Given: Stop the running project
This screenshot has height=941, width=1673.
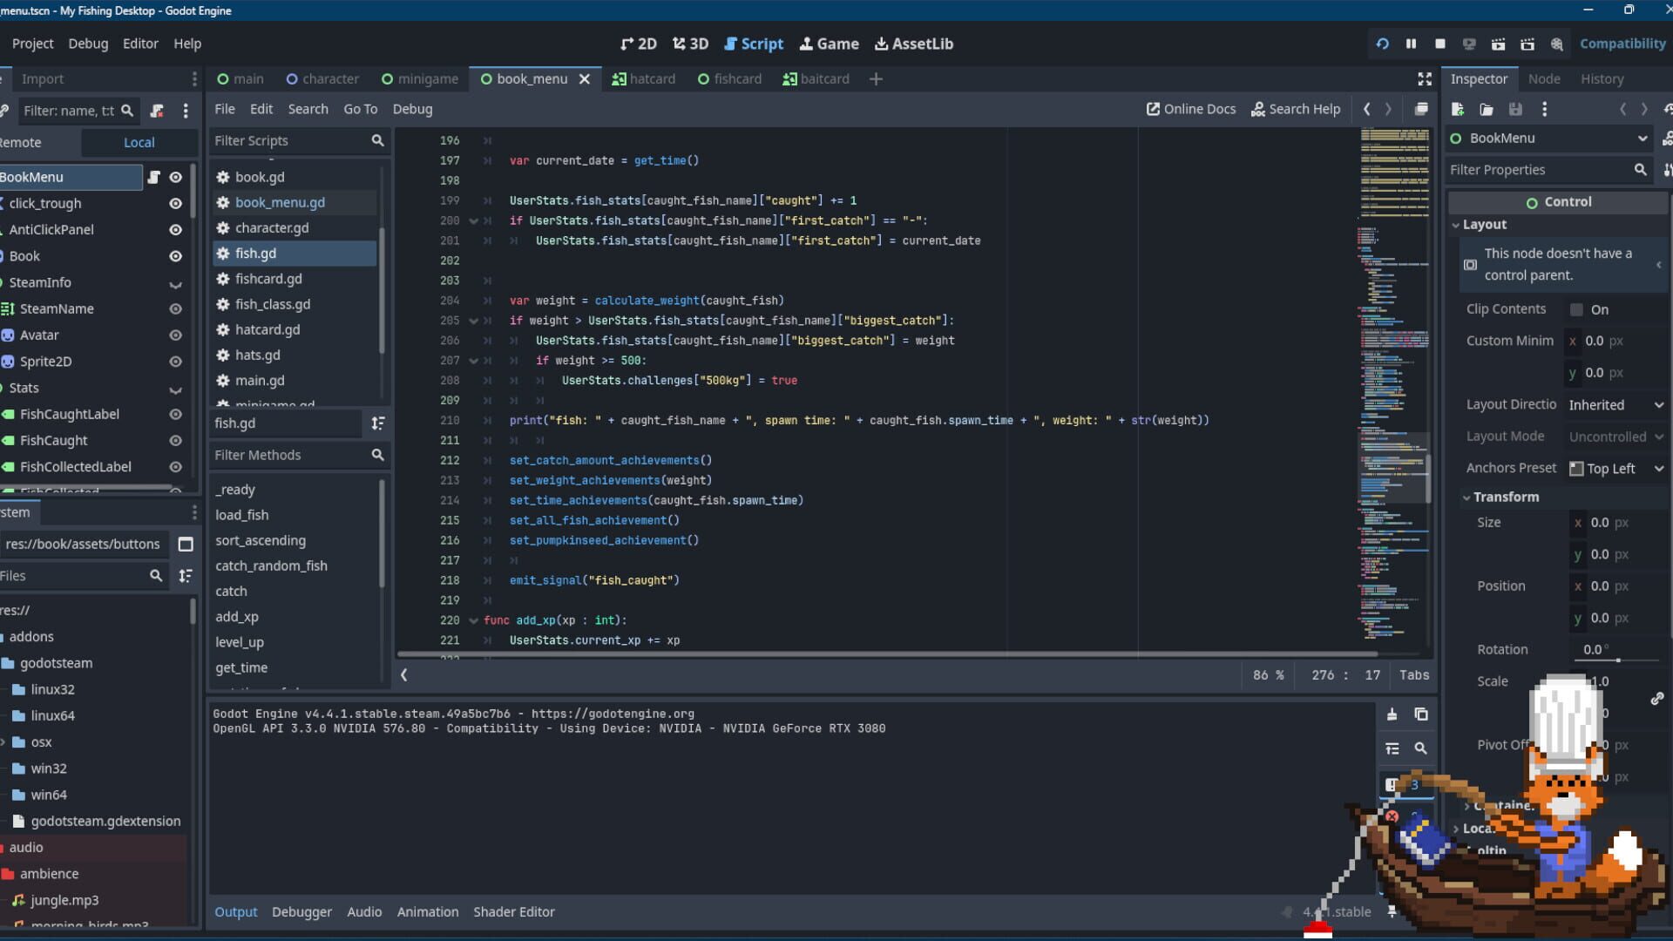Looking at the screenshot, I should click(1441, 44).
